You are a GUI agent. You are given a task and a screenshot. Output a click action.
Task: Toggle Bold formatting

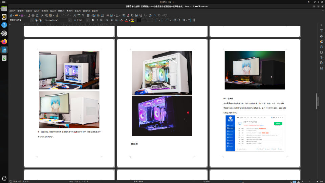pos(93,20)
